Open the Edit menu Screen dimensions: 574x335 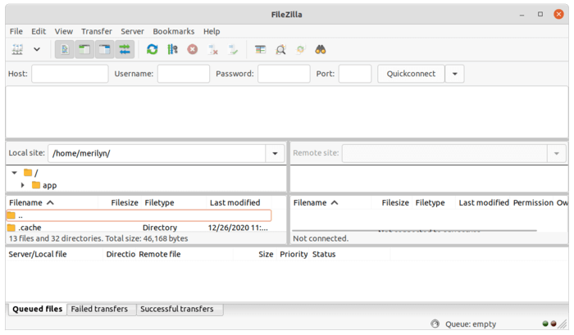(39, 31)
